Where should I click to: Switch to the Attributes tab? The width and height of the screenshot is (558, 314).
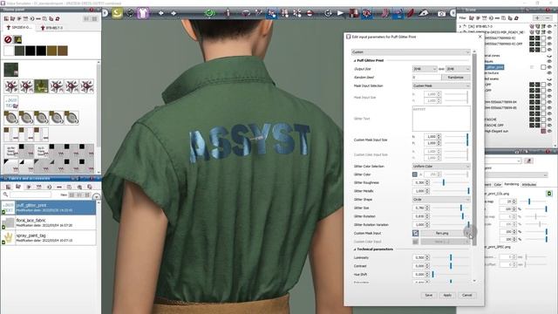click(529, 184)
